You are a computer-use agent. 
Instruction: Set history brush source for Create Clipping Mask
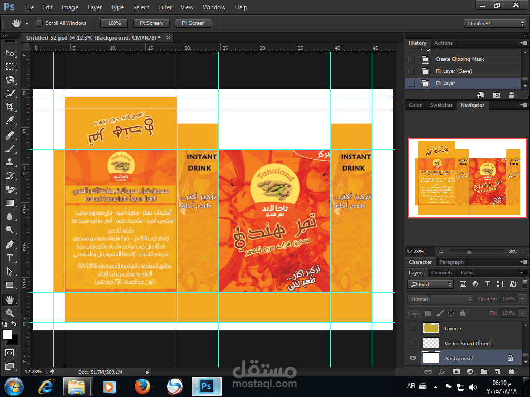[x=411, y=60]
